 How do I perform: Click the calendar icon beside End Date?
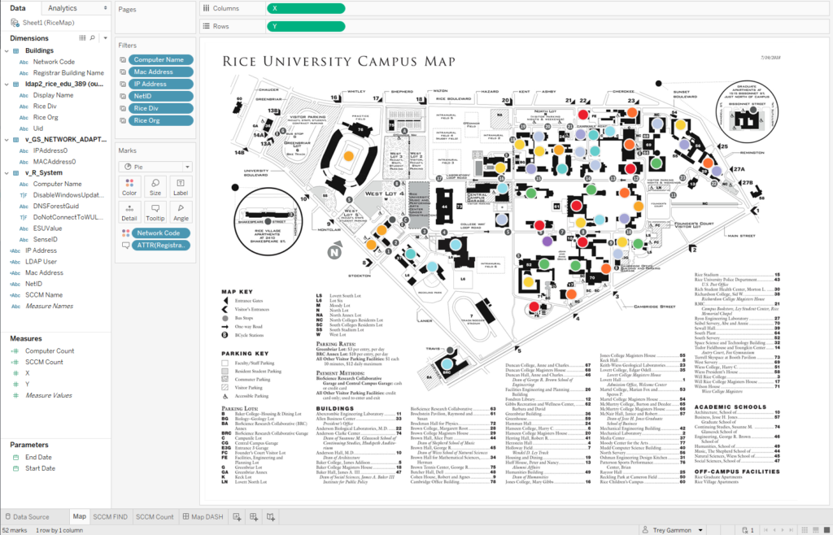tap(16, 458)
